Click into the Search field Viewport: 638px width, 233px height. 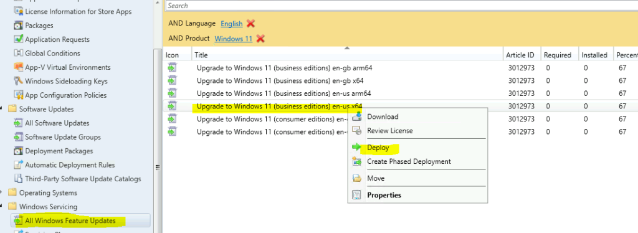pyautogui.click(x=402, y=6)
